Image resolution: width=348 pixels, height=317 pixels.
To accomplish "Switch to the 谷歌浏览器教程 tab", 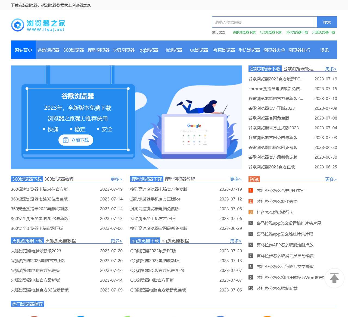I will pyautogui.click(x=297, y=69).
